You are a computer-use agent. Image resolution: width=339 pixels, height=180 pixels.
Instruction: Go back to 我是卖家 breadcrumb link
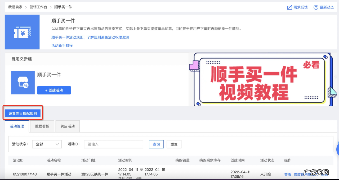pos(15,7)
